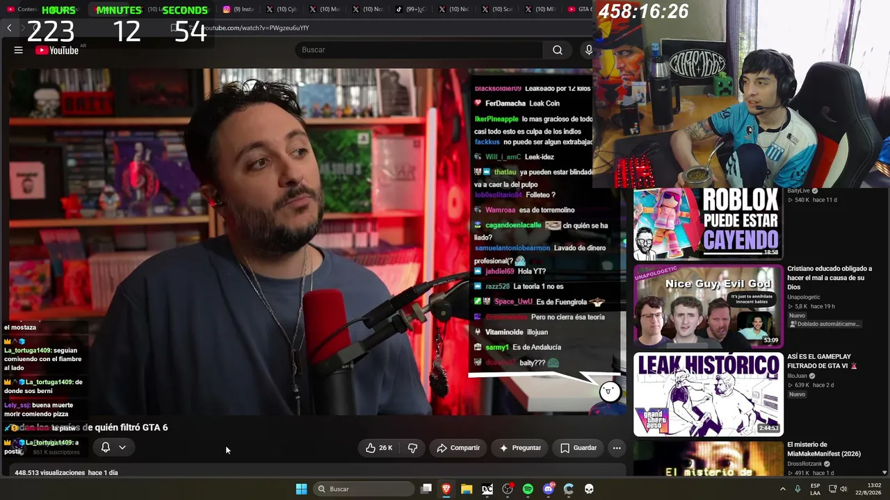The width and height of the screenshot is (890, 500).
Task: Open File Explorer from the taskbar
Action: pos(467,489)
